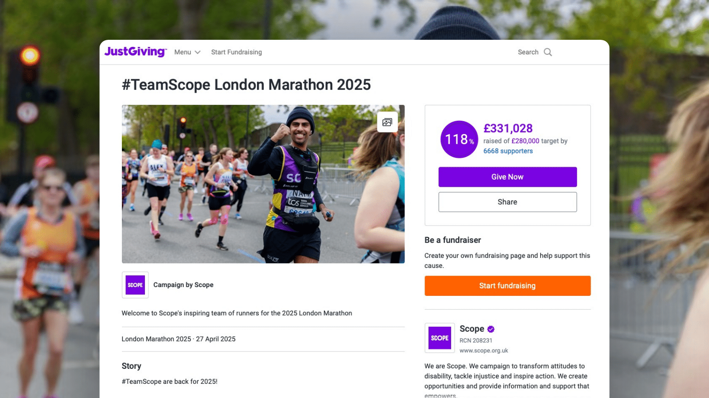
Task: Open the photo gallery icon on image
Action: (387, 122)
